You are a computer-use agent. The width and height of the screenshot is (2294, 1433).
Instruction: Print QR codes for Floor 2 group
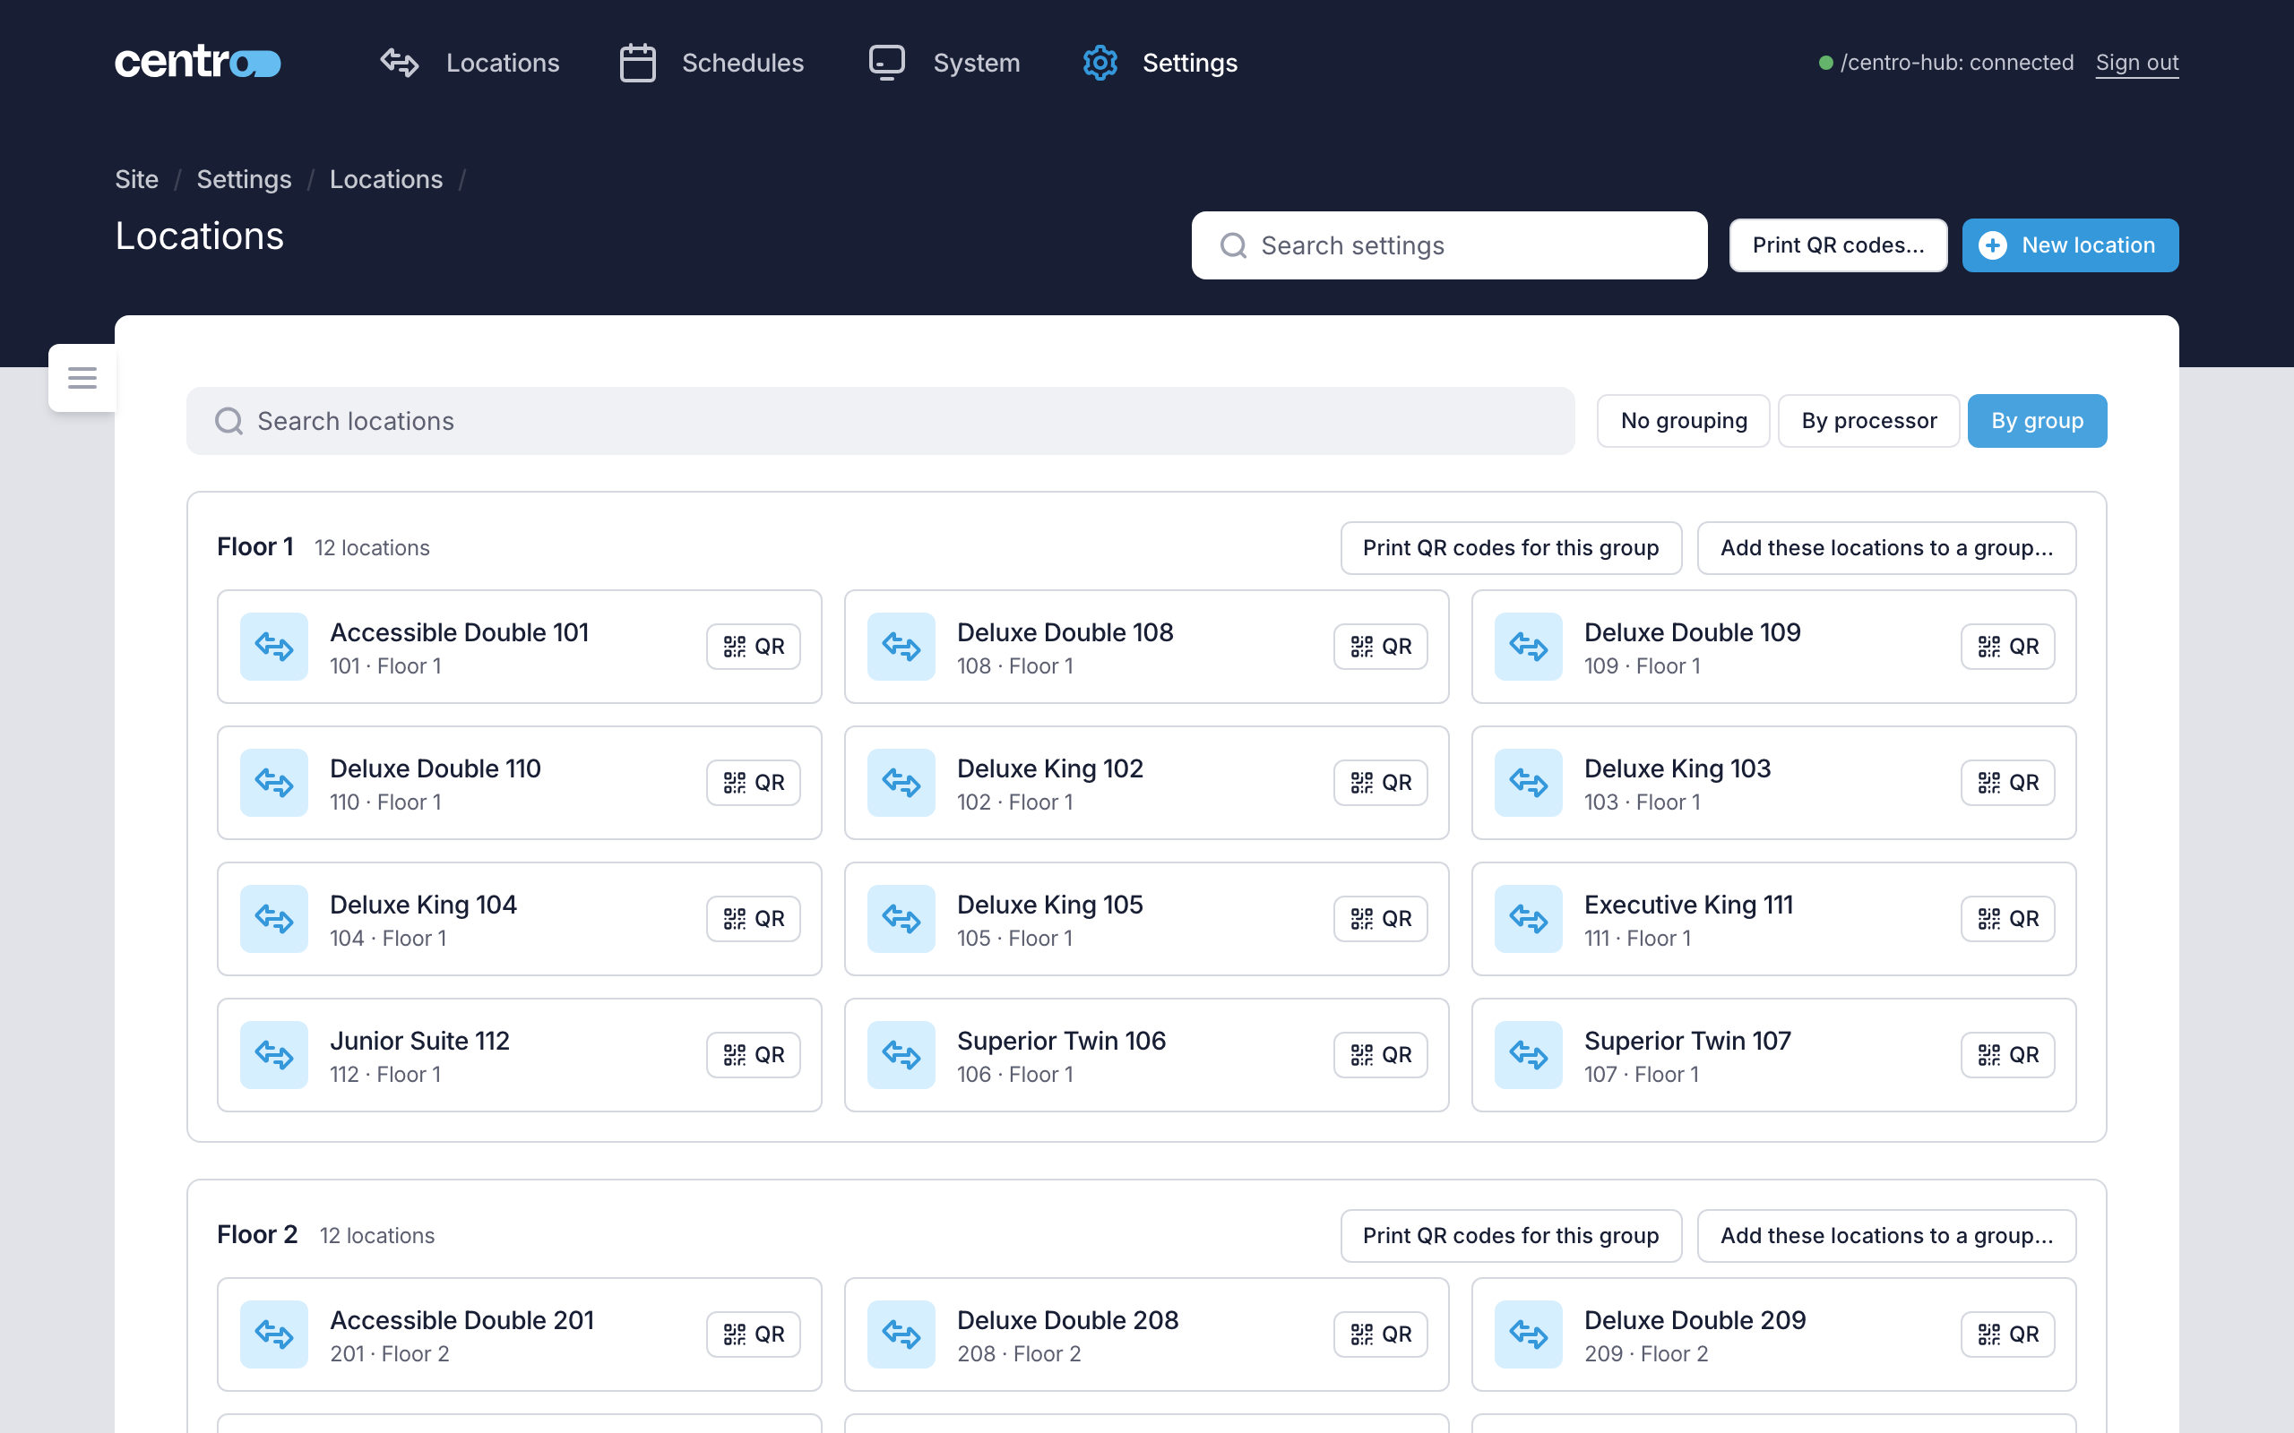pos(1511,1236)
